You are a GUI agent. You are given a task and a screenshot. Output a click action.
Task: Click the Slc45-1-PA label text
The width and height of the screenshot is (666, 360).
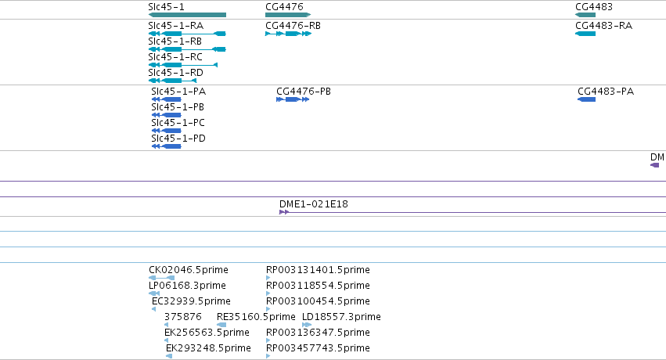(x=178, y=92)
